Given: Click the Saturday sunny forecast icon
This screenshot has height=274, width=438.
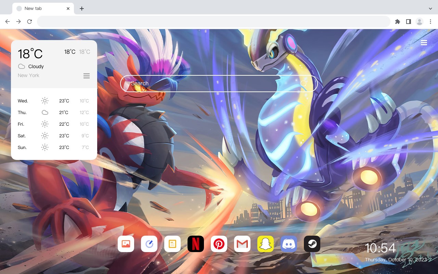Looking at the screenshot, I should (x=45, y=136).
